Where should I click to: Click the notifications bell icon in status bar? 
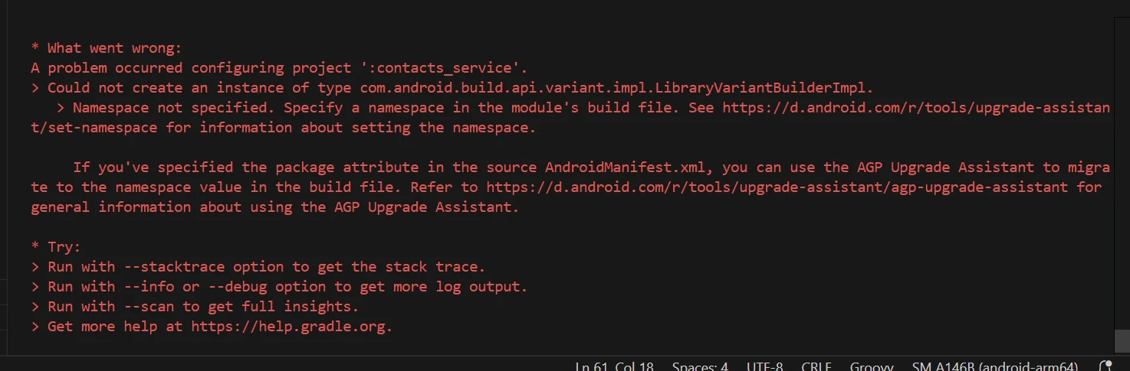tap(1105, 366)
